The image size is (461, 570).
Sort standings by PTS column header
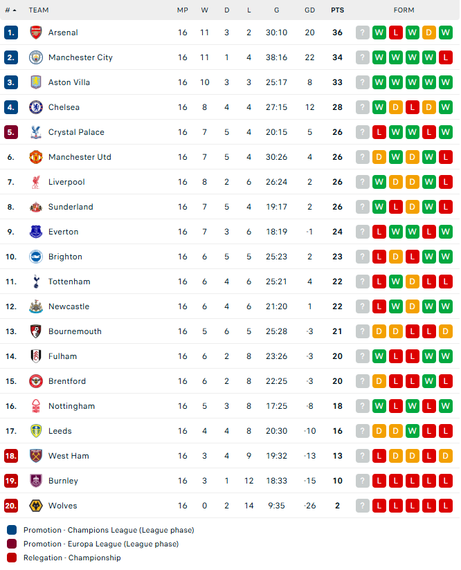[x=337, y=10]
